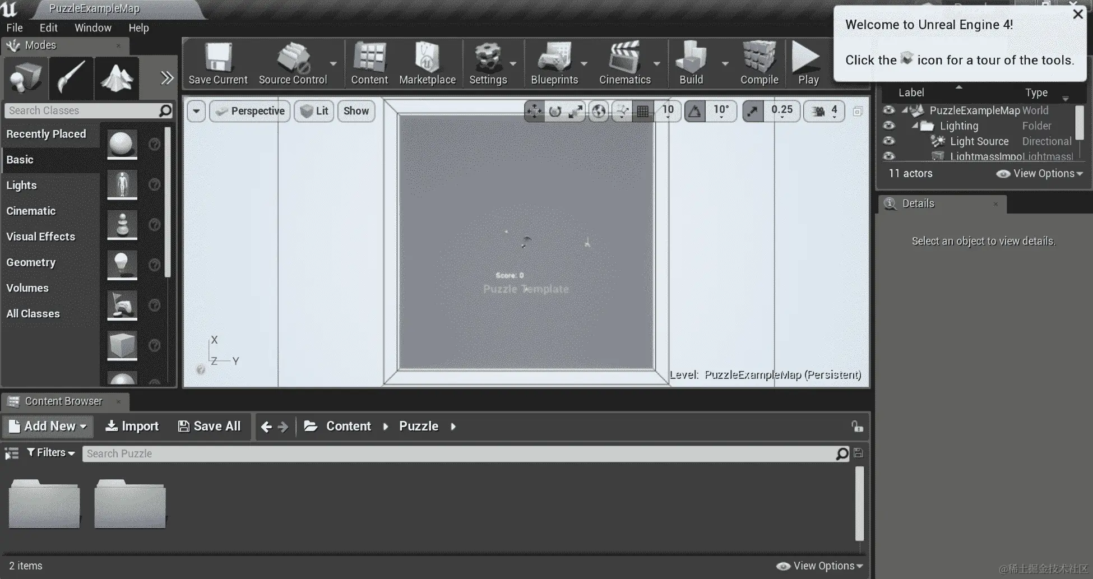Open the Add New dropdown
This screenshot has height=579, width=1093.
point(48,427)
